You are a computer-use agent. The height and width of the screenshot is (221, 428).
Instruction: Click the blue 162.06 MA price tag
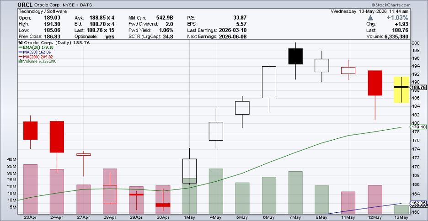(x=418, y=203)
